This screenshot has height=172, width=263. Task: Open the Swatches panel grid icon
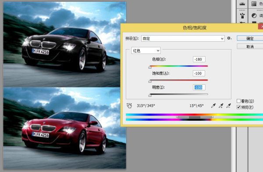pos(254,4)
